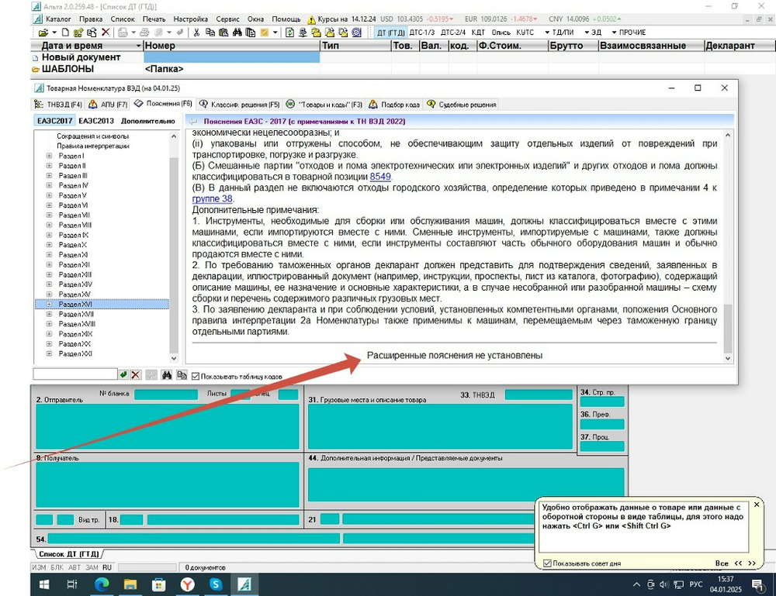776x596 pixels.
Task: Select the ЕАЭС2013 edition toggle
Action: [96, 121]
